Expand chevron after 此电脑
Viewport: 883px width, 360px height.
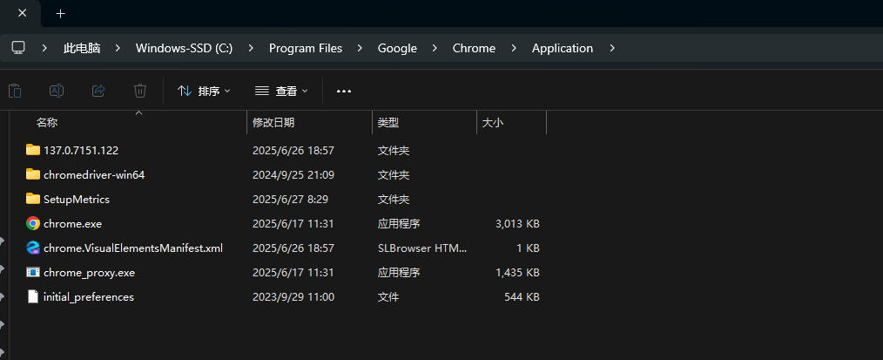click(118, 49)
